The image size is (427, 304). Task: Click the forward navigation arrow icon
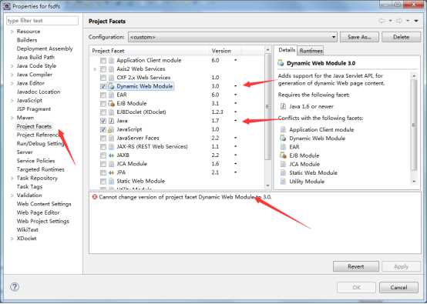399,21
